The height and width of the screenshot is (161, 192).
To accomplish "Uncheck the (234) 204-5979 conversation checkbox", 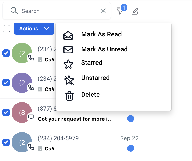I will 6,142.
